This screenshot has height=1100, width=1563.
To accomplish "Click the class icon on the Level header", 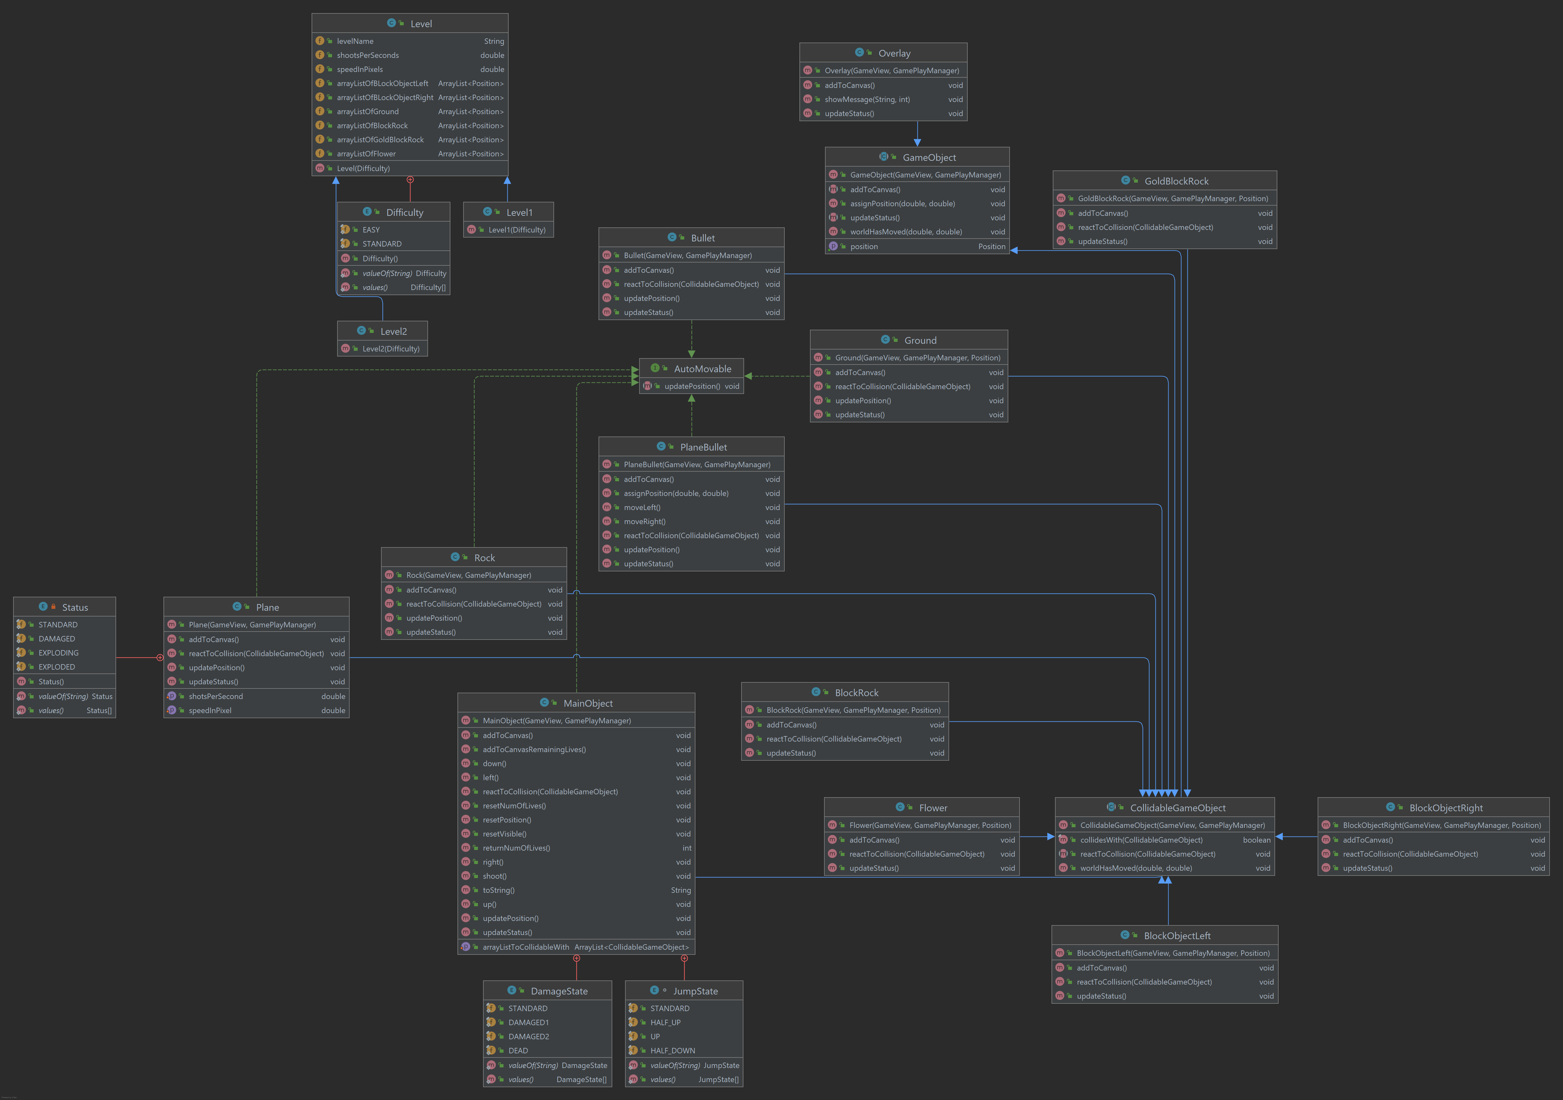I will tap(392, 22).
